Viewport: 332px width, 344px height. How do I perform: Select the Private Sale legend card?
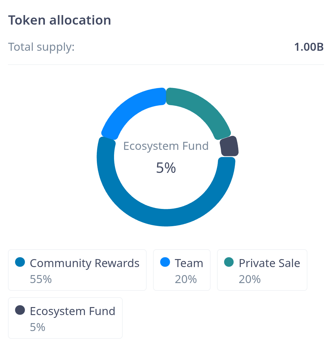coord(262,270)
